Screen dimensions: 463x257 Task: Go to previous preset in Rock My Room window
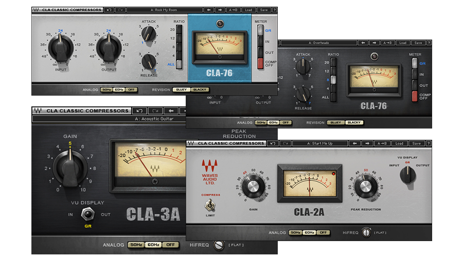[x=209, y=10]
